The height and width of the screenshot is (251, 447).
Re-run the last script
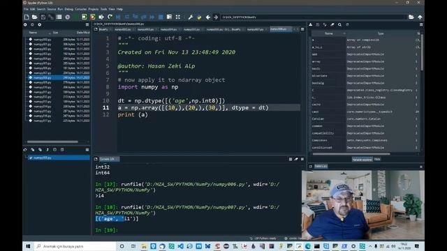coord(110,17)
